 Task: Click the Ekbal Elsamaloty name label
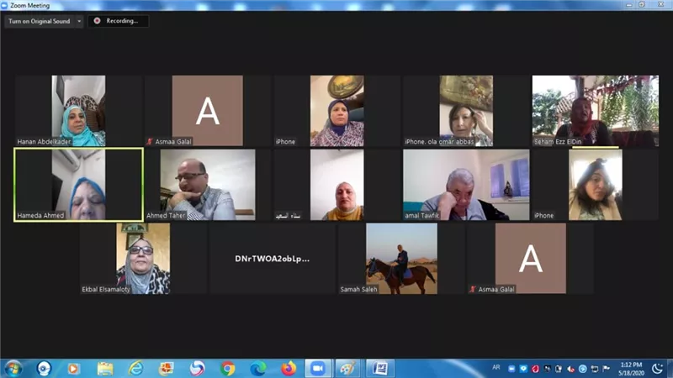pos(106,289)
